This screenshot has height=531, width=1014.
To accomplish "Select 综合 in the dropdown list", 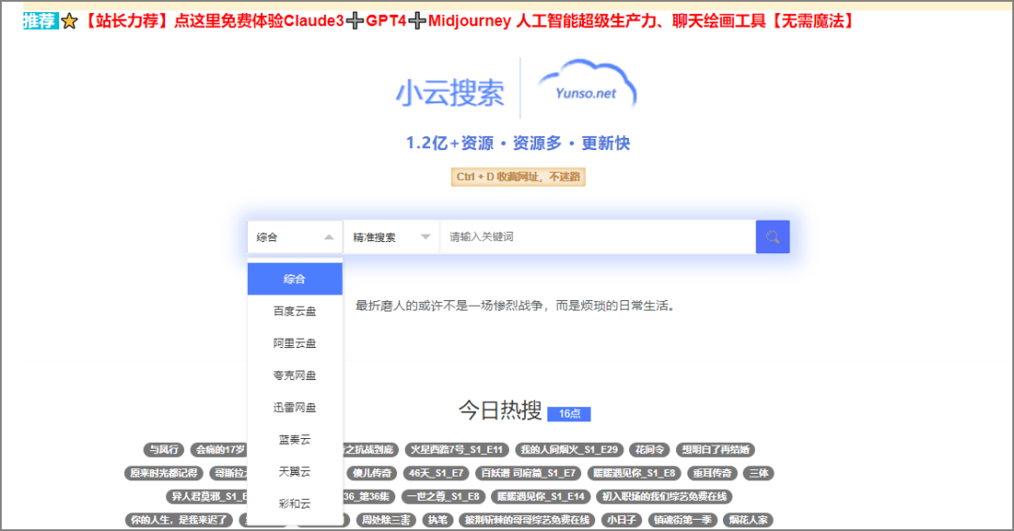I will (x=295, y=279).
